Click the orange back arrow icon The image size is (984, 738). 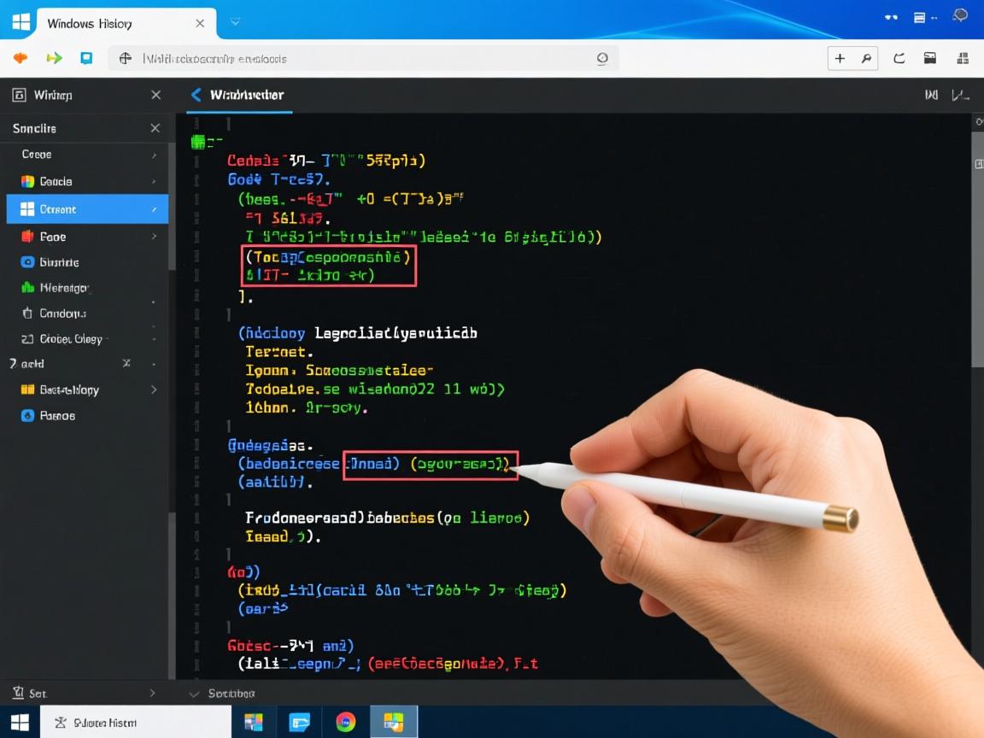point(21,58)
